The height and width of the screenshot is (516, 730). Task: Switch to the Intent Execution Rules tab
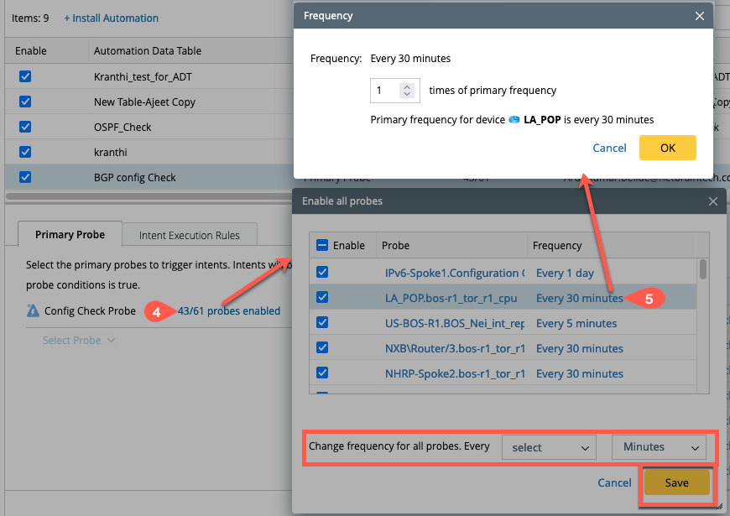[x=190, y=235]
